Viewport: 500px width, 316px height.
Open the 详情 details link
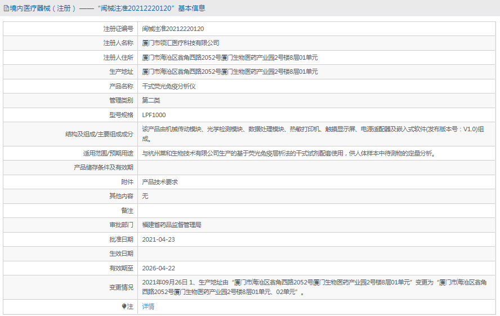tap(148, 306)
